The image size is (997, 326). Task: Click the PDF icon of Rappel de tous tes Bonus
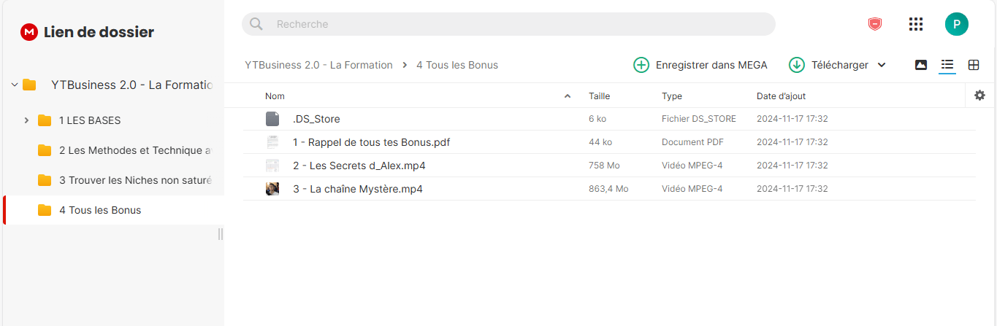coord(272,142)
